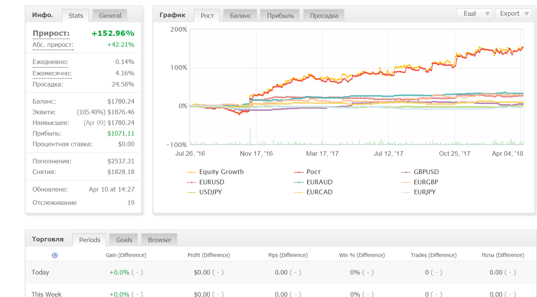Screen dimensions: 537x297
Task: Click the Баланс value $1780.24
Action: coord(121,101)
